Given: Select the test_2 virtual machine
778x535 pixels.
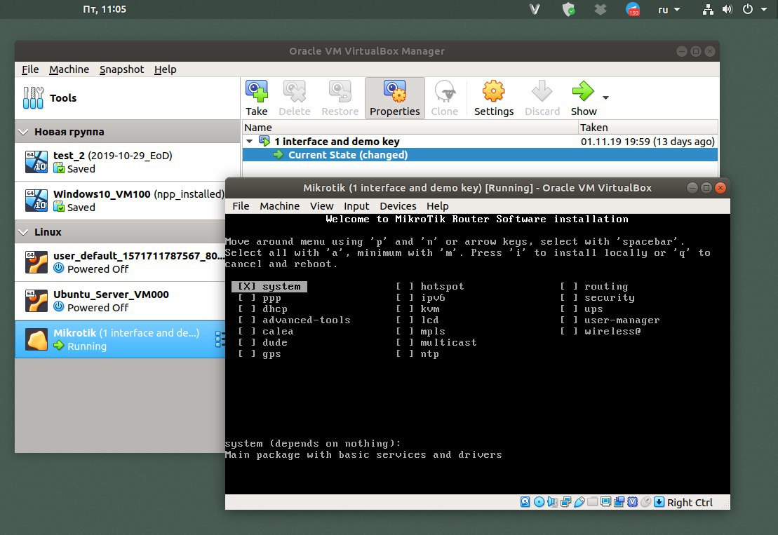Looking at the screenshot, I should tap(128, 162).
